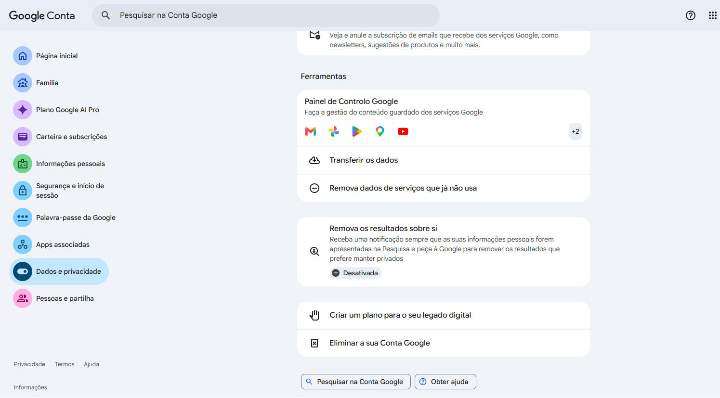Click the Pessoas e partilha icon

tap(23, 298)
